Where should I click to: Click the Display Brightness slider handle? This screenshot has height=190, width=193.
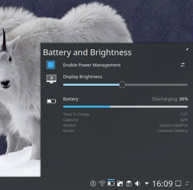tap(122, 85)
